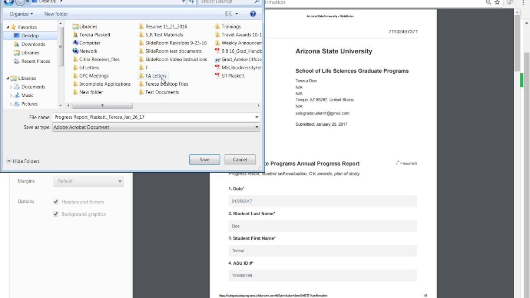The height and width of the screenshot is (298, 530).
Task: Expand the File name history dropdown
Action: (257, 117)
